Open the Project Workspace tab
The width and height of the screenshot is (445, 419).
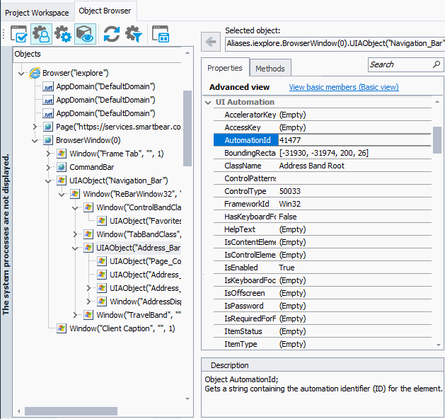36,12
